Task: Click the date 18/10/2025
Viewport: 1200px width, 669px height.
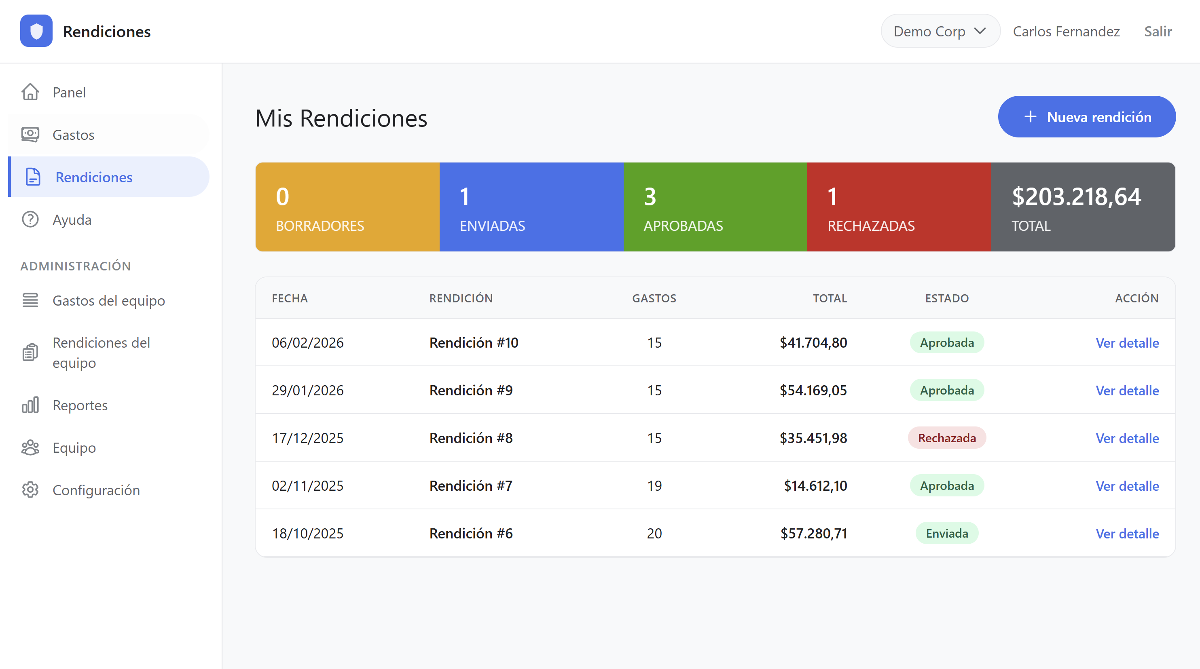Action: [x=308, y=534]
